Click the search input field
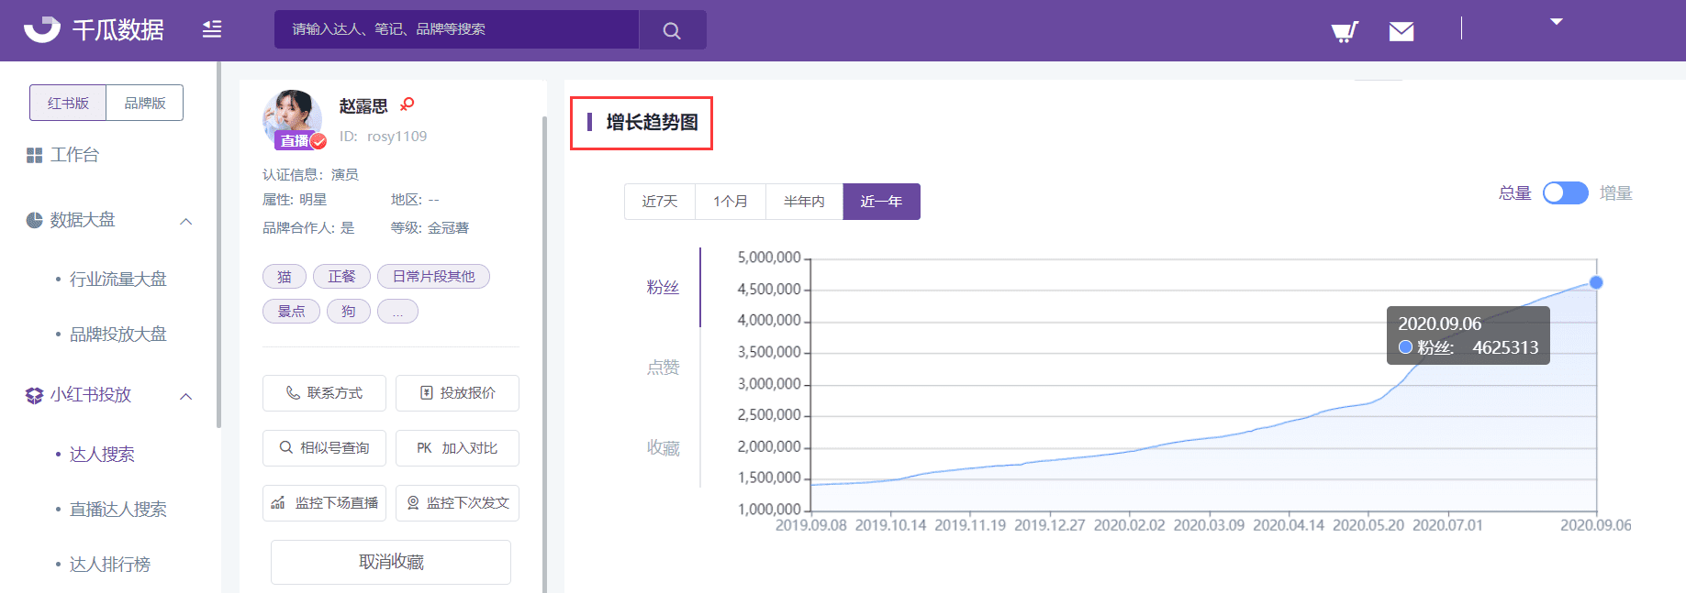Image resolution: width=1686 pixels, height=593 pixels. [456, 29]
